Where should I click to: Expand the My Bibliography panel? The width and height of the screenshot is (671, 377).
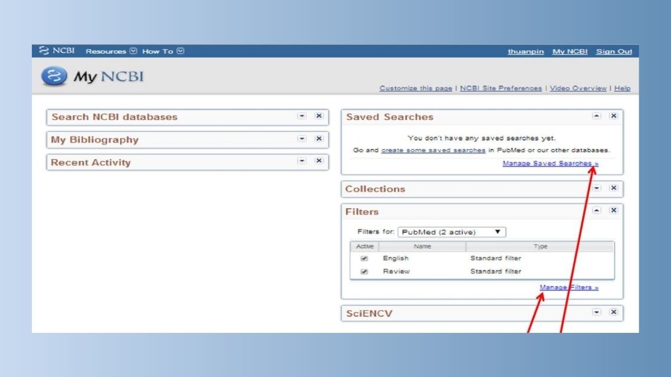(302, 138)
